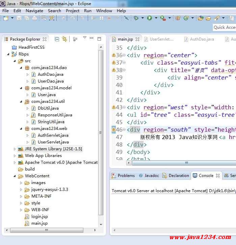The width and height of the screenshot is (236, 245).
Task: Click the Open Task folder icon
Action: point(208,18)
